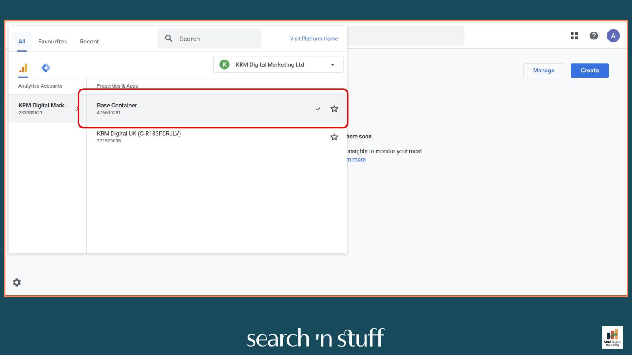Click the Create button
The width and height of the screenshot is (632, 355).
click(589, 71)
